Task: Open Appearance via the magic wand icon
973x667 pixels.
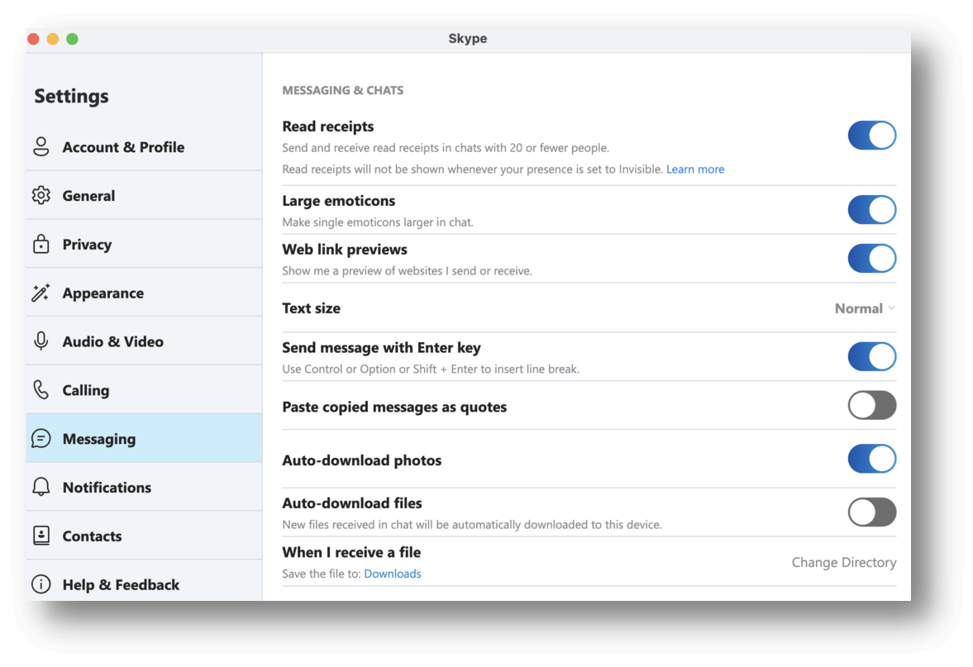Action: coord(40,292)
